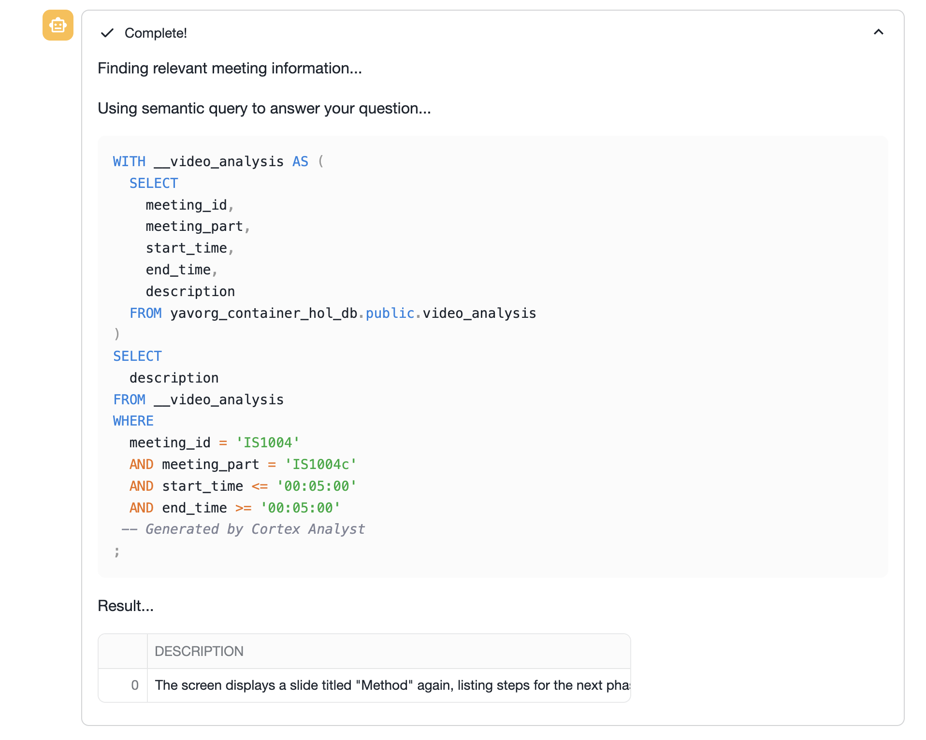Click the WHERE keyword in the query
926x740 pixels.
click(132, 420)
